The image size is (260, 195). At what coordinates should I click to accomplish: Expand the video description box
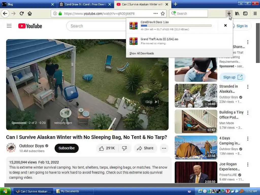click(x=89, y=170)
